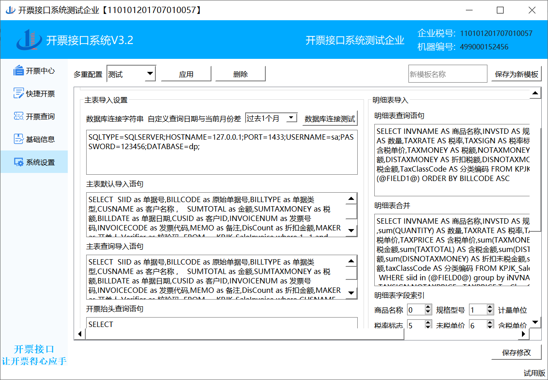The image size is (548, 380).
Task: Open the 多重配置 dropdown
Action: tap(150, 74)
